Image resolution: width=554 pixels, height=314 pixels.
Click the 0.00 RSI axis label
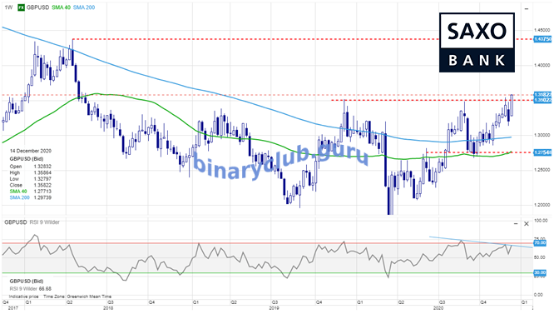coord(538,295)
